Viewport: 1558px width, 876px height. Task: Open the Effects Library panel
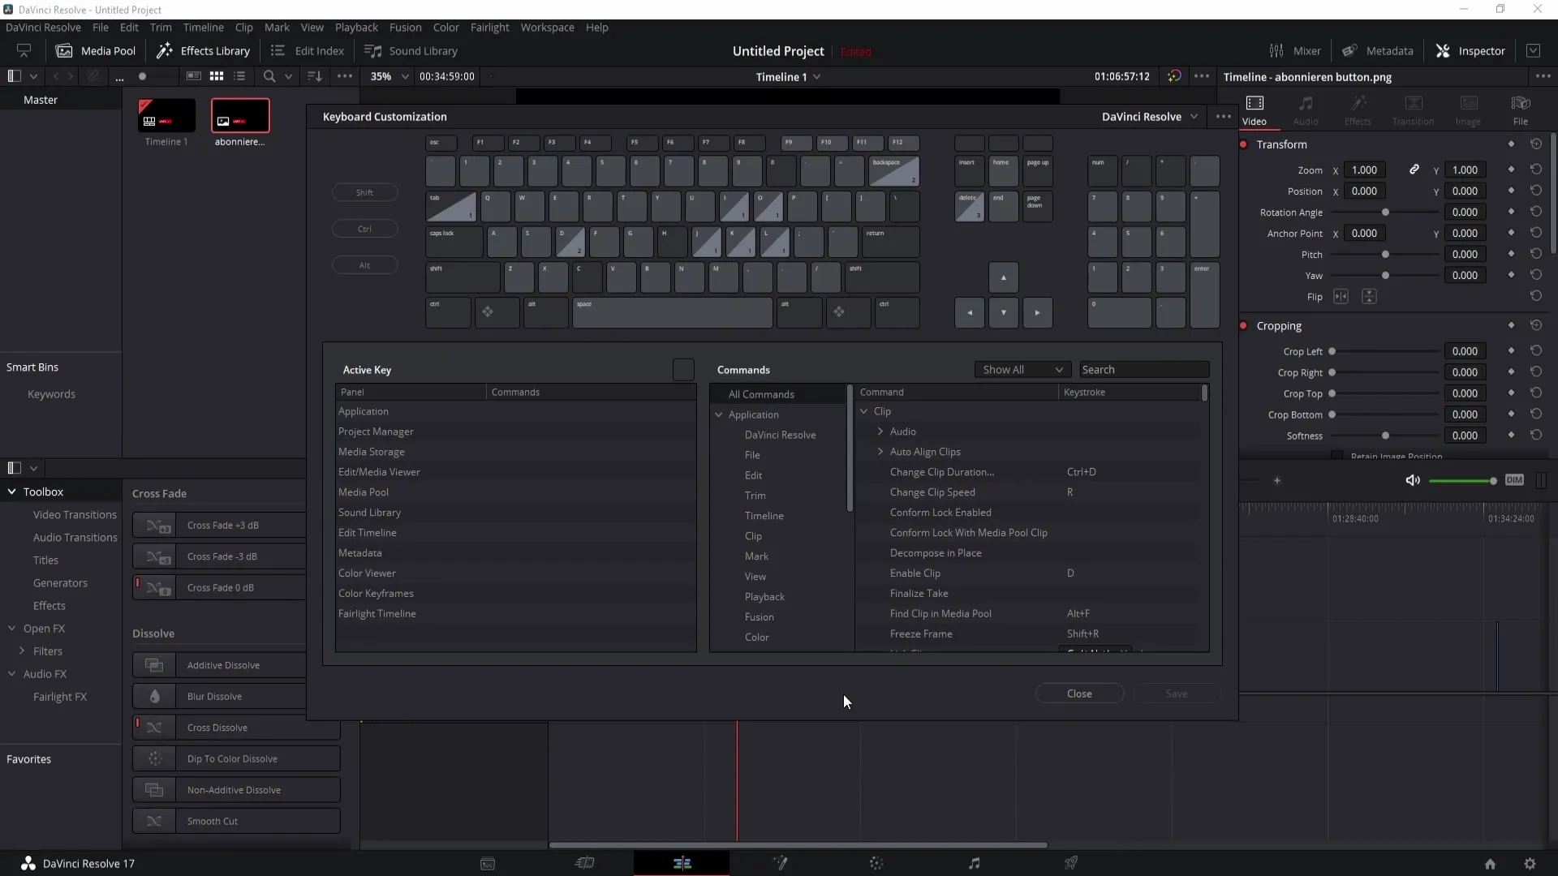[202, 50]
